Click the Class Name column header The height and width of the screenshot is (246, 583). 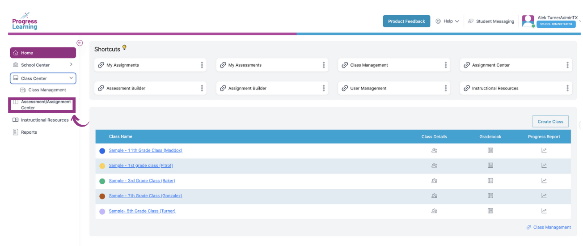(x=120, y=136)
